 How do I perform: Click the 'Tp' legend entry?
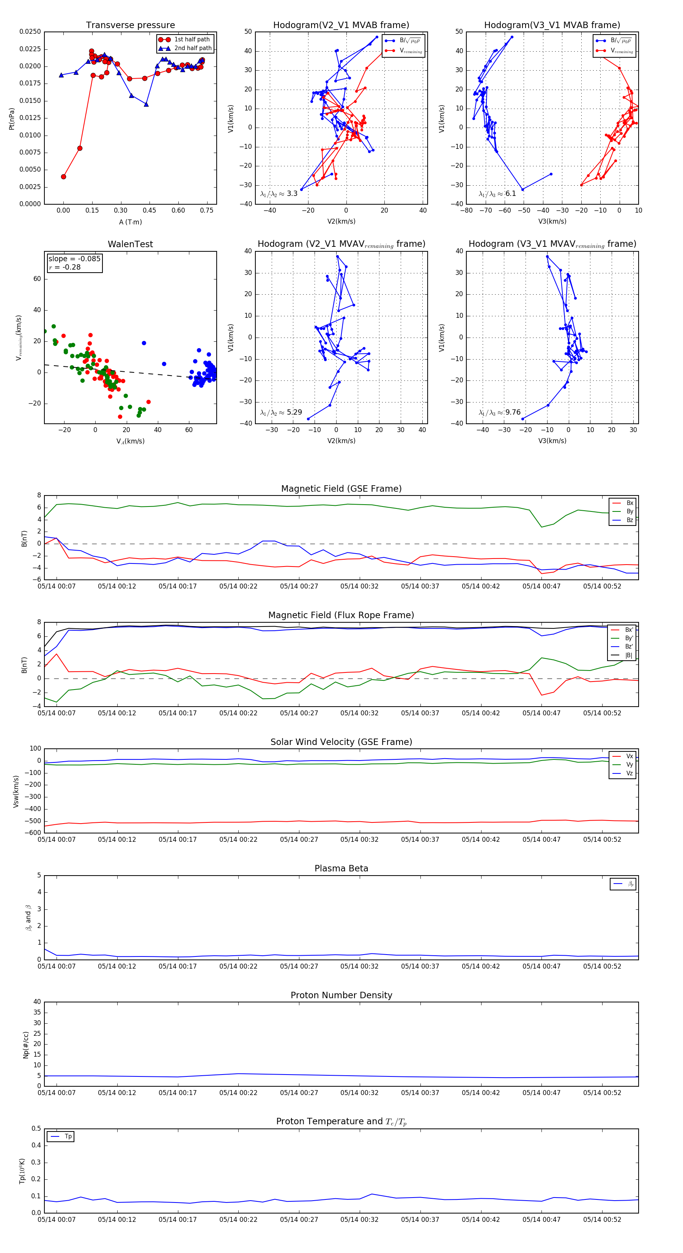coord(61,1137)
